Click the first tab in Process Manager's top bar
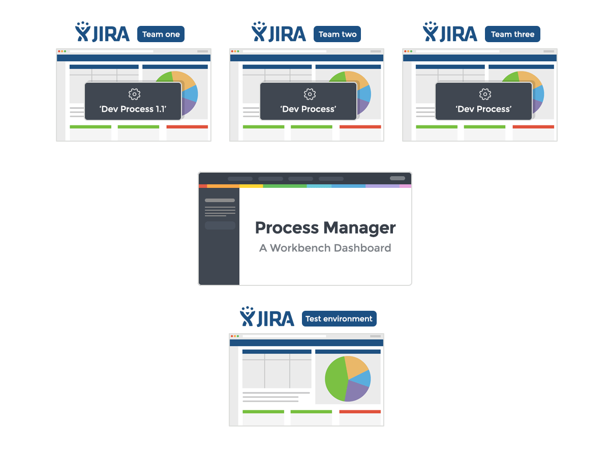610x457 pixels. point(240,179)
